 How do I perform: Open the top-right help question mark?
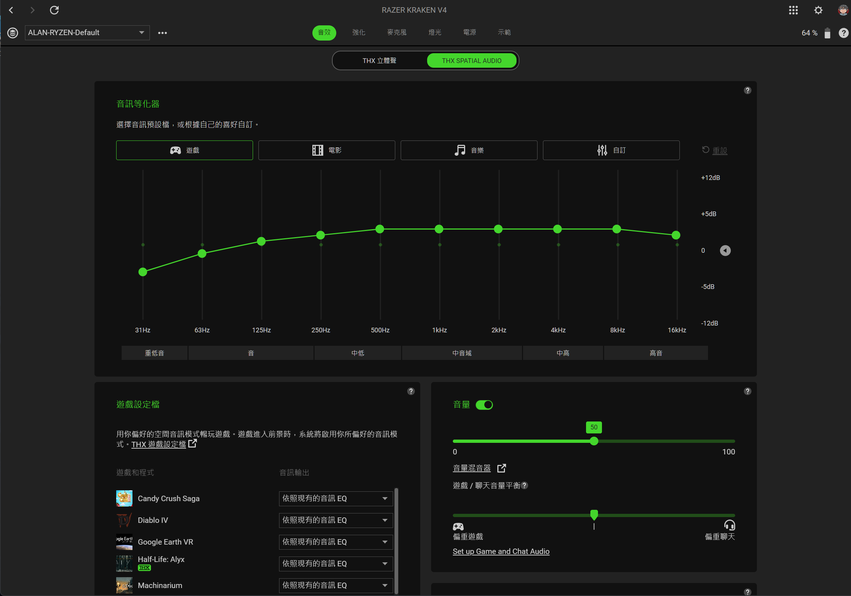(x=843, y=33)
